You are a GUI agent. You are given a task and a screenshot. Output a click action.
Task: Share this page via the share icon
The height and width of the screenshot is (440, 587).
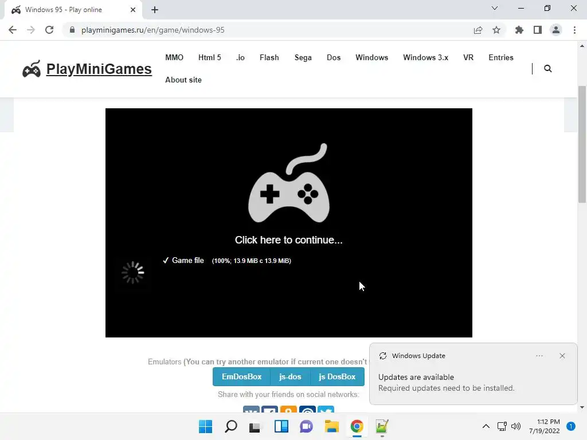pos(478,30)
